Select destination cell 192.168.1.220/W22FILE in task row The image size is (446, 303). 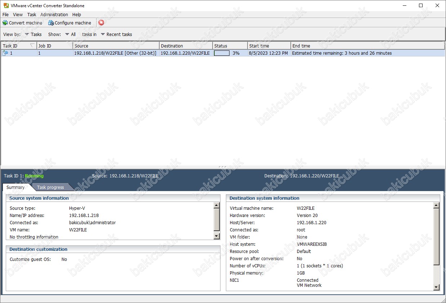185,53
